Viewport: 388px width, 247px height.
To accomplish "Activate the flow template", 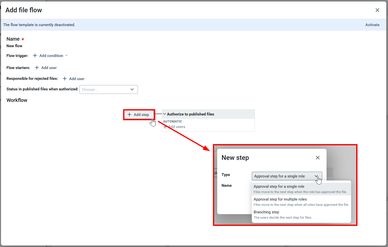I will click(x=372, y=25).
